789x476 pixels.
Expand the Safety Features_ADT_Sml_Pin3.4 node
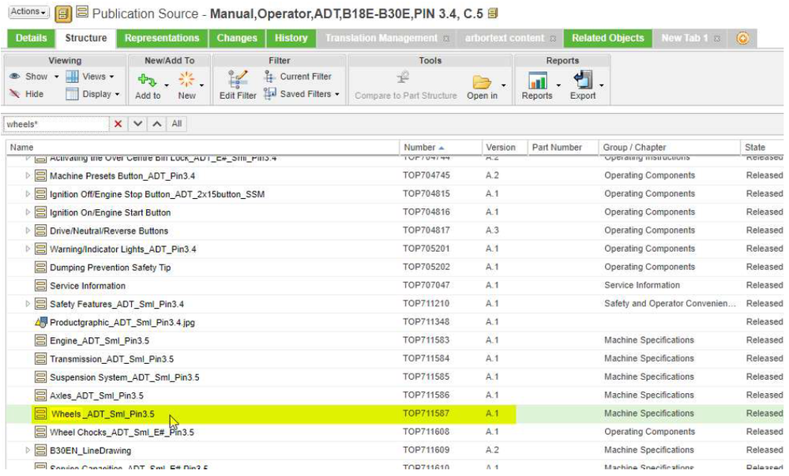pyautogui.click(x=28, y=304)
